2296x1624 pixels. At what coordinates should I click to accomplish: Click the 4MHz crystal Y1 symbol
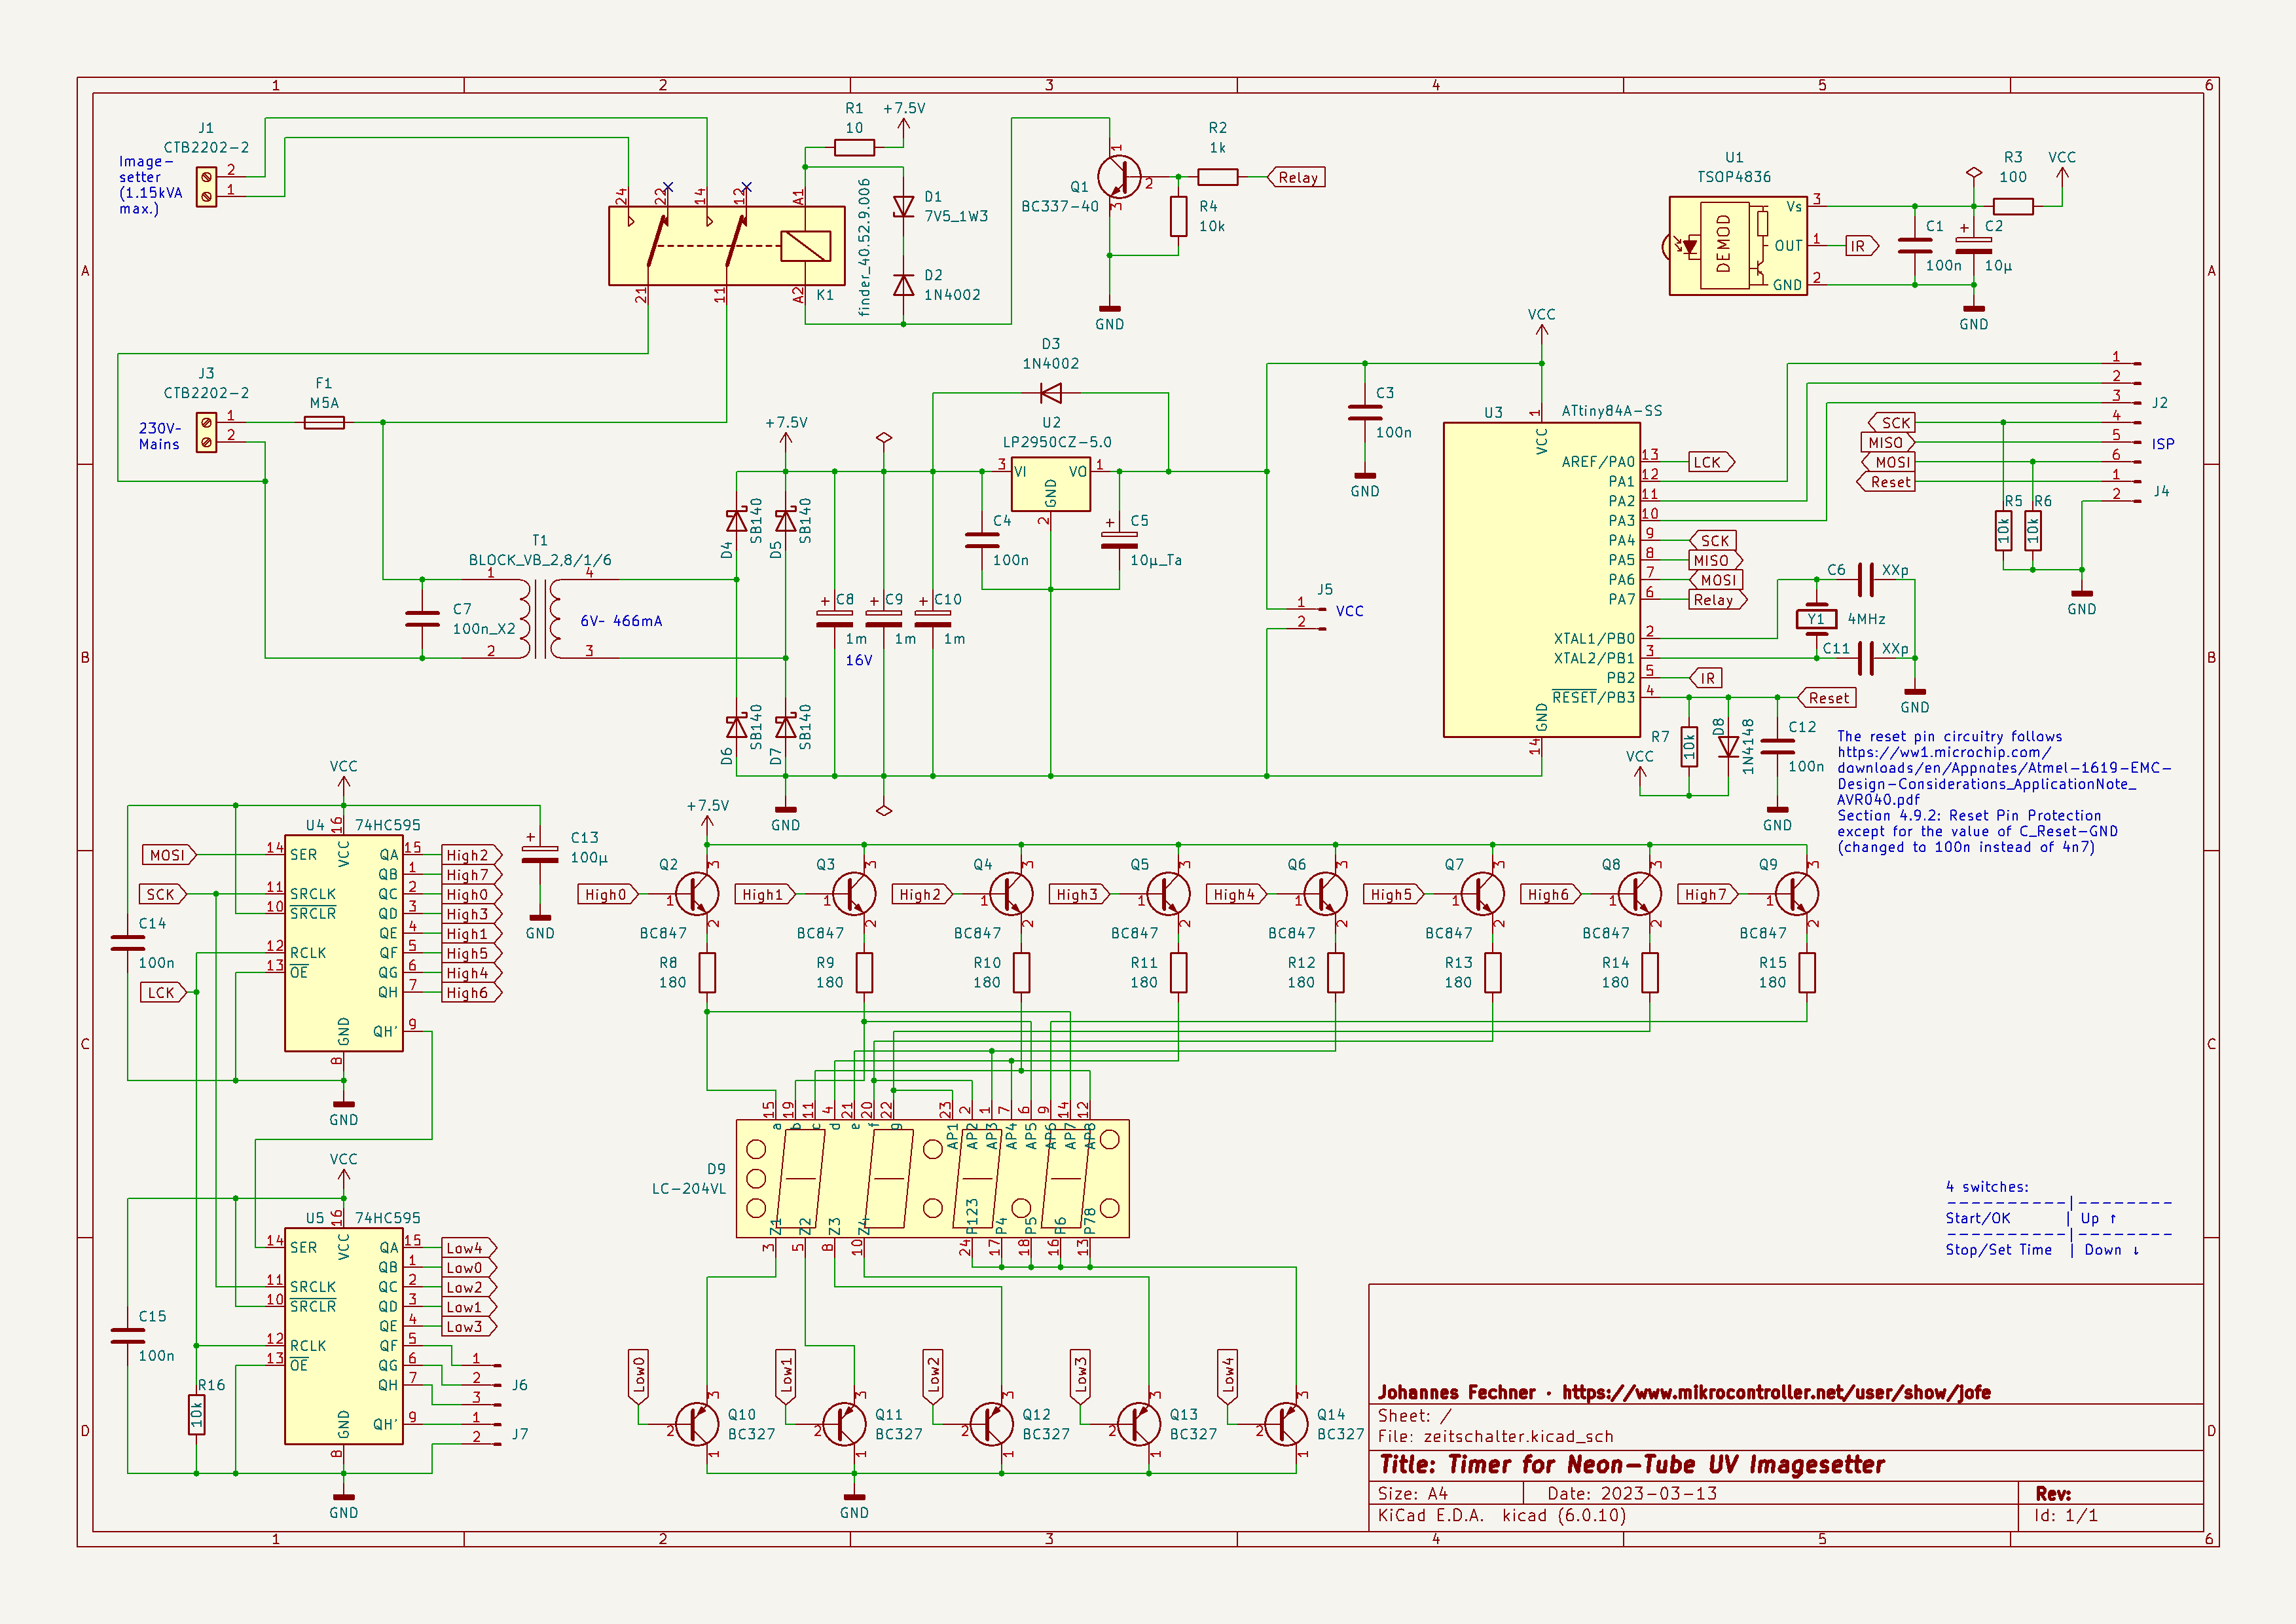click(1816, 619)
